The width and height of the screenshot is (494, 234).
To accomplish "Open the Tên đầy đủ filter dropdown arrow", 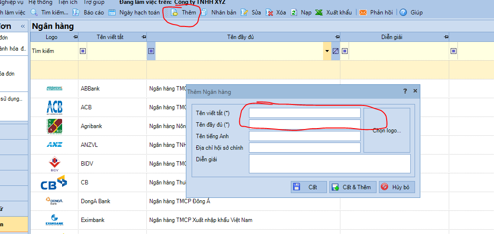I will click(x=327, y=51).
